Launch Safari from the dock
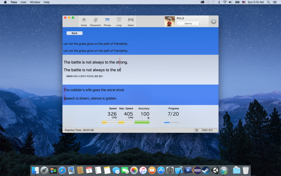Viewport: 281px width, 176px height. click(62, 170)
